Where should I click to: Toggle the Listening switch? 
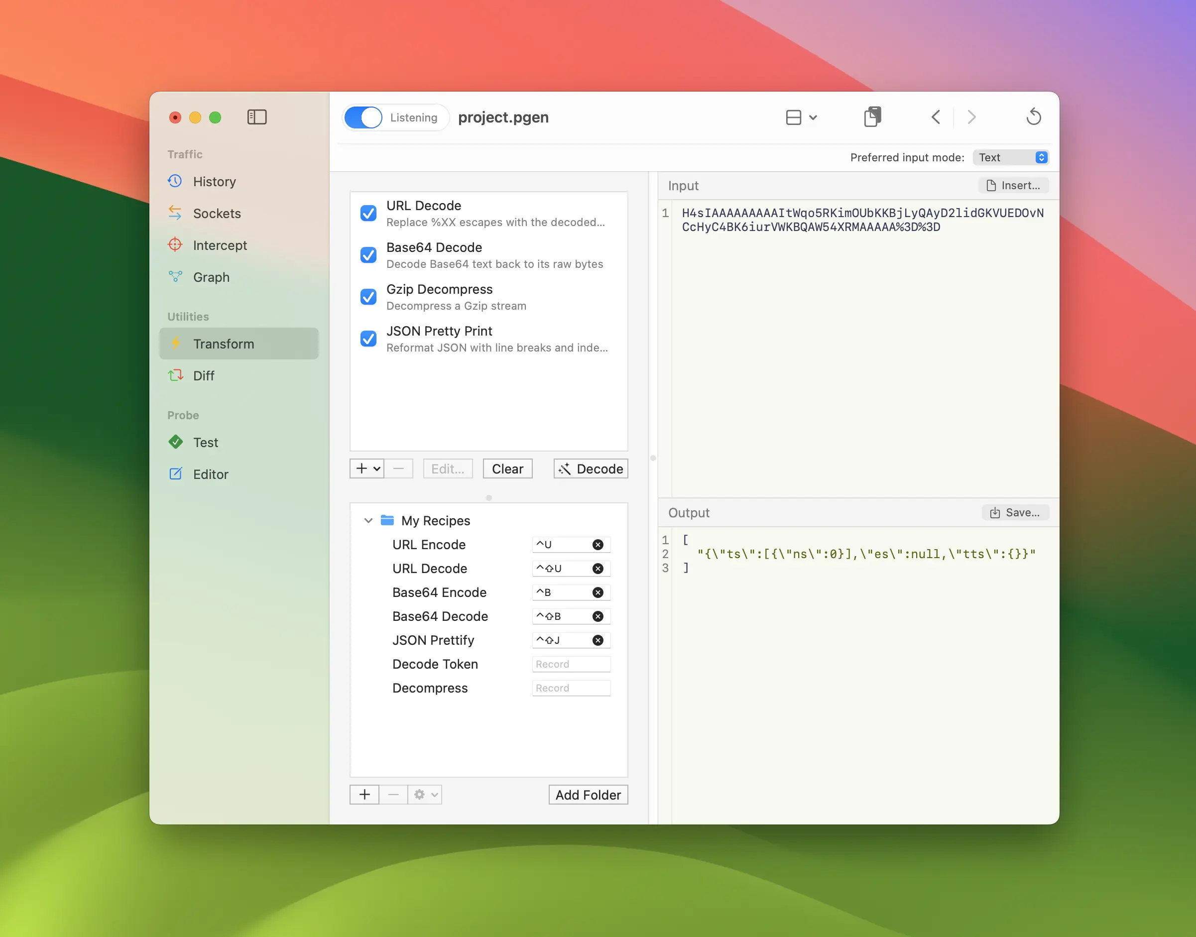click(x=363, y=117)
